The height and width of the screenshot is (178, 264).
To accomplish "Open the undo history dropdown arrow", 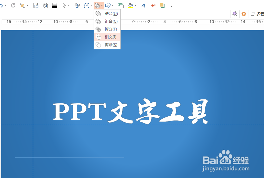I will click(6, 6).
